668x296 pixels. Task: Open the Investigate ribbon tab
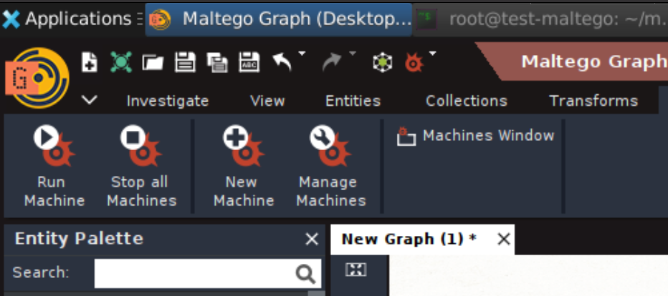168,101
